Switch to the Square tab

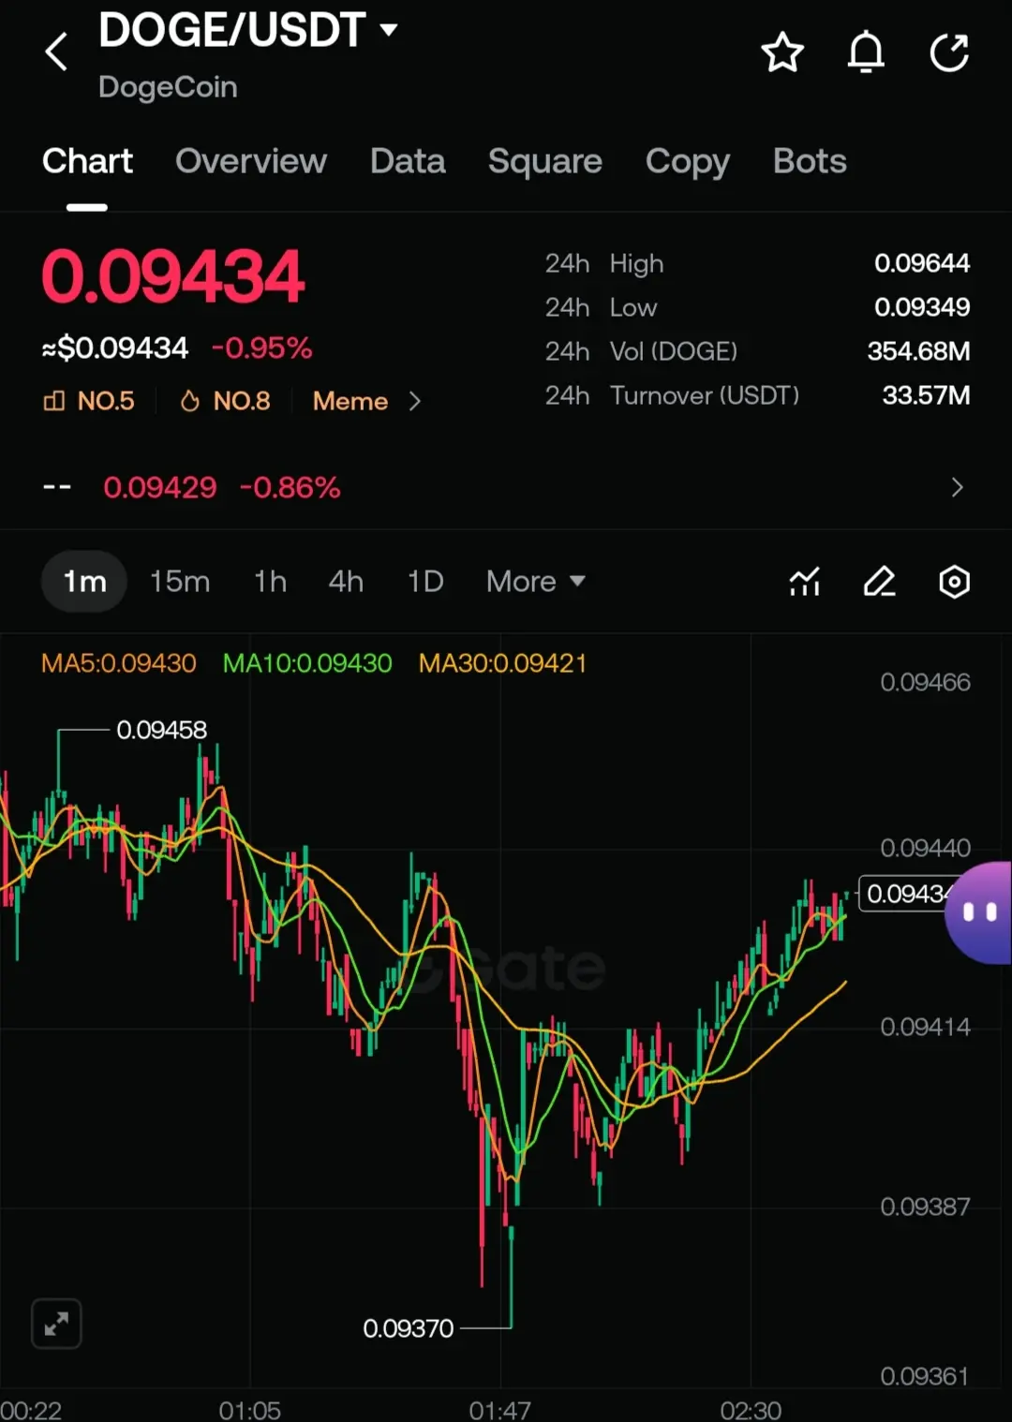click(x=545, y=161)
